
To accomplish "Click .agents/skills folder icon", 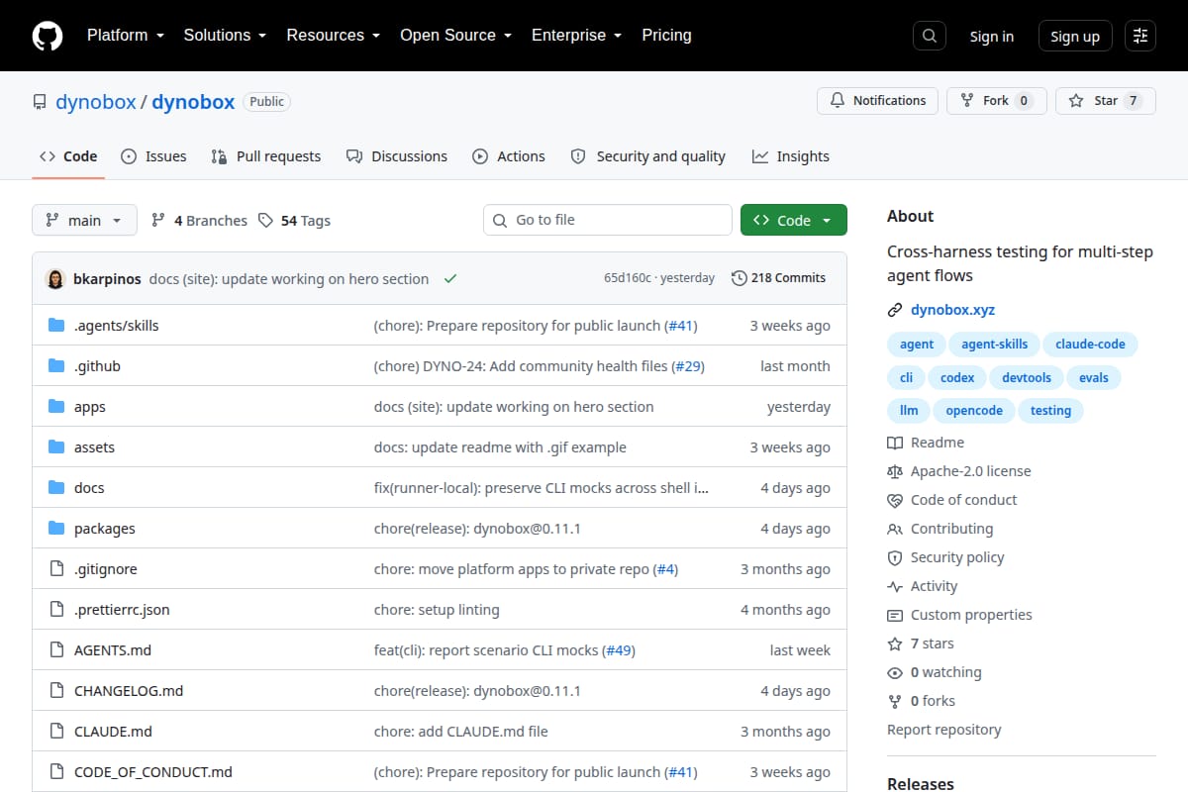I will (56, 325).
